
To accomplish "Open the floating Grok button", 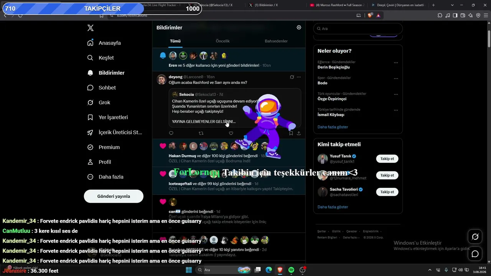I will click(475, 237).
